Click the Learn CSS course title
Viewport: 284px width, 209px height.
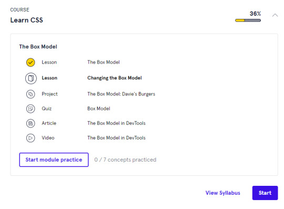click(x=27, y=20)
